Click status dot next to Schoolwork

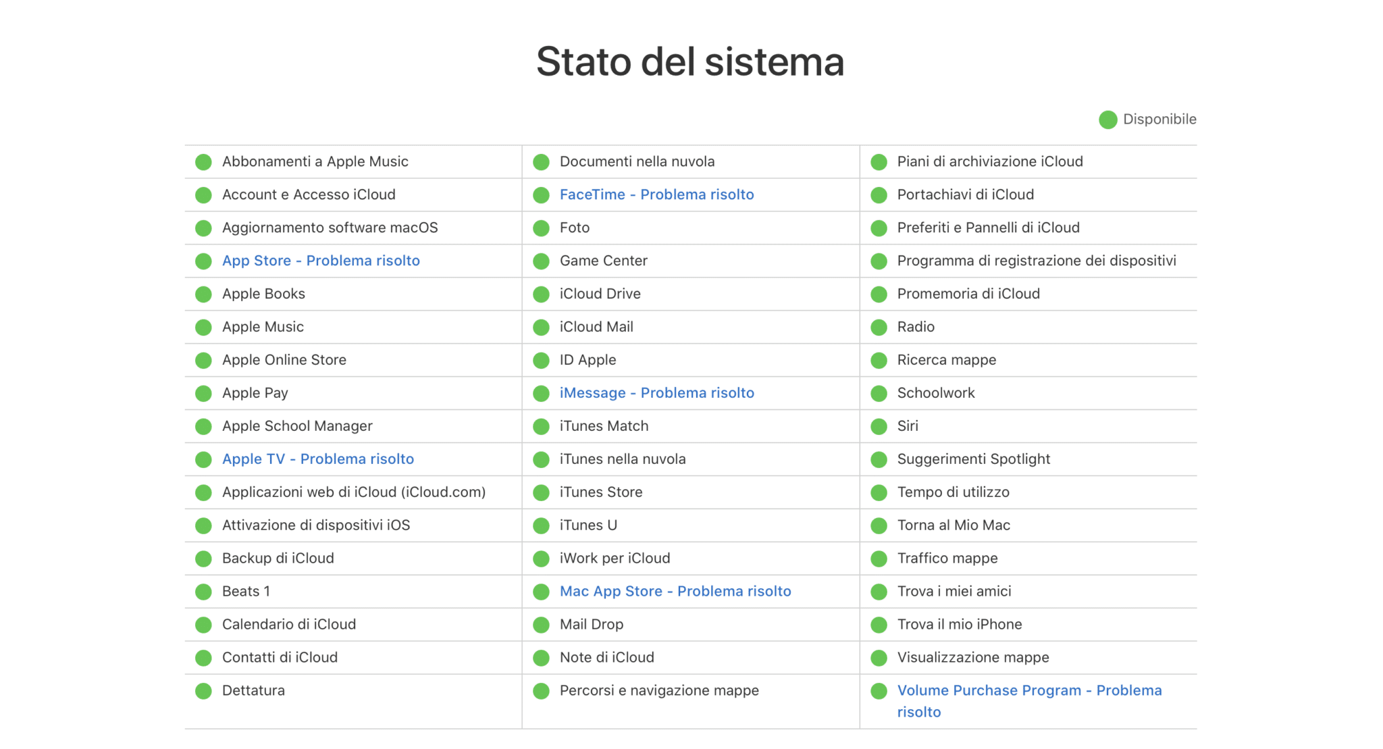pyautogui.click(x=879, y=394)
